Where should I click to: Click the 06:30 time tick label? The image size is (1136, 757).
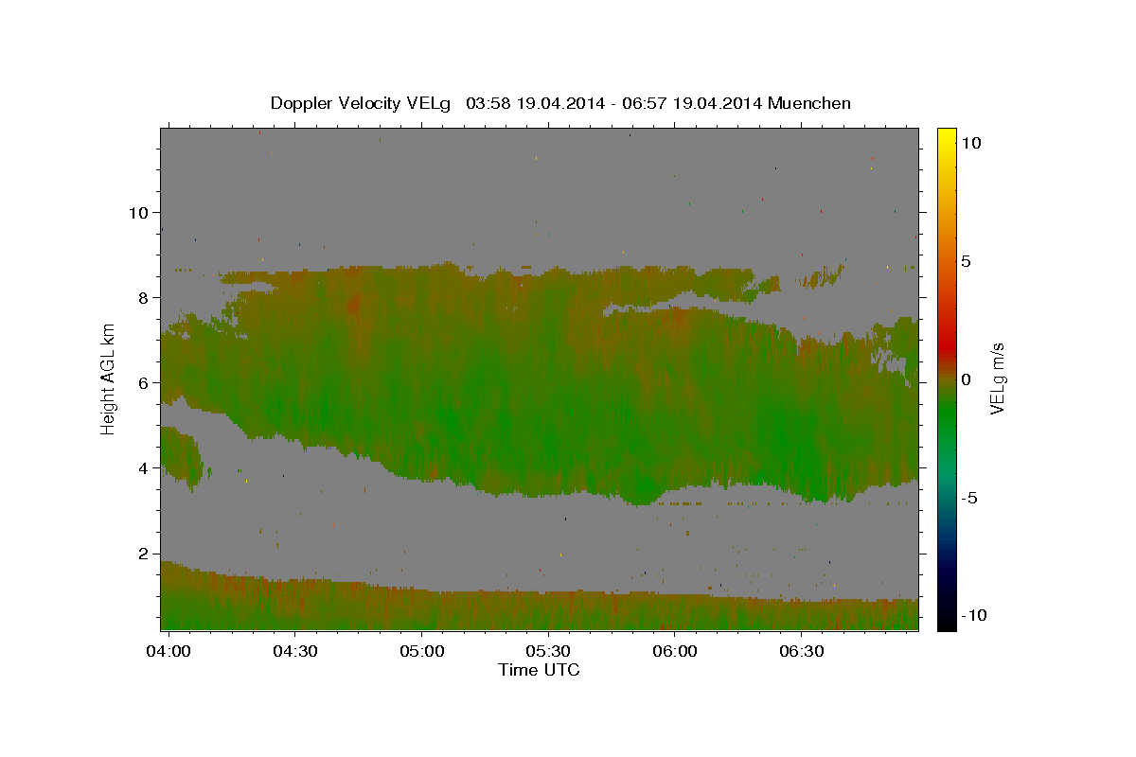coord(801,652)
